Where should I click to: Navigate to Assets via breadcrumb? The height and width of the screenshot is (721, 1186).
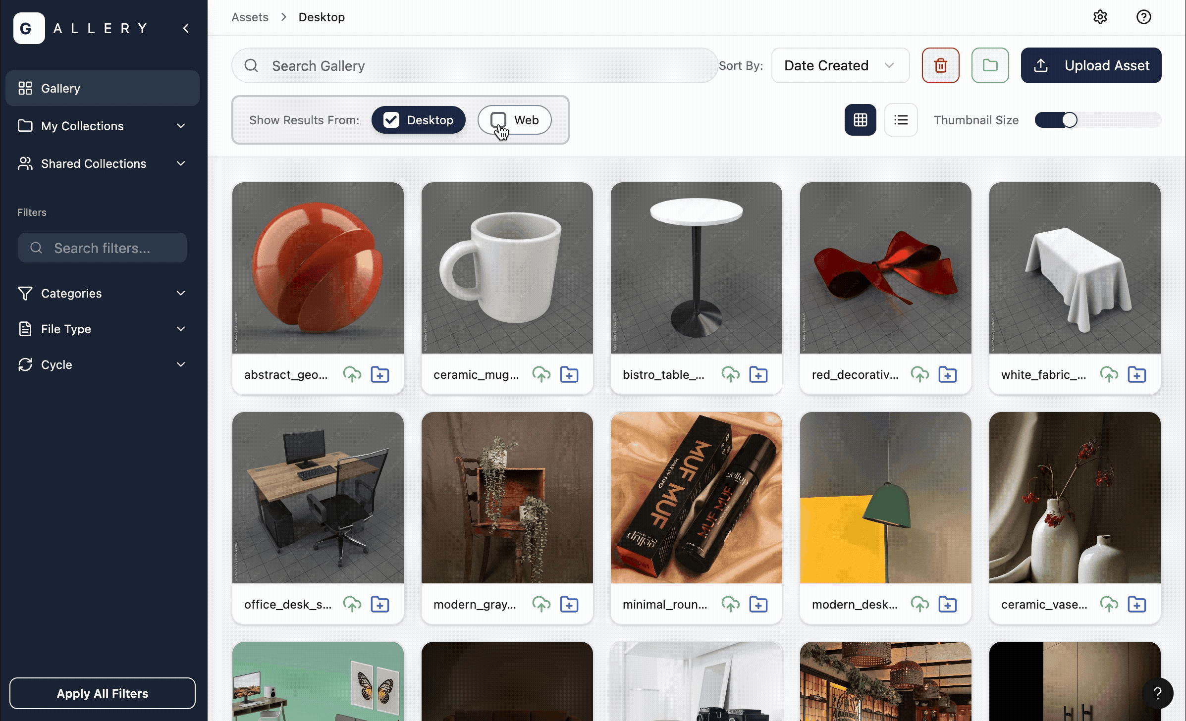point(249,16)
